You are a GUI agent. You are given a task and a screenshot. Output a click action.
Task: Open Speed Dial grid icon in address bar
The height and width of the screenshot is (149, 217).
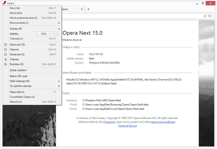click(x=205, y=16)
